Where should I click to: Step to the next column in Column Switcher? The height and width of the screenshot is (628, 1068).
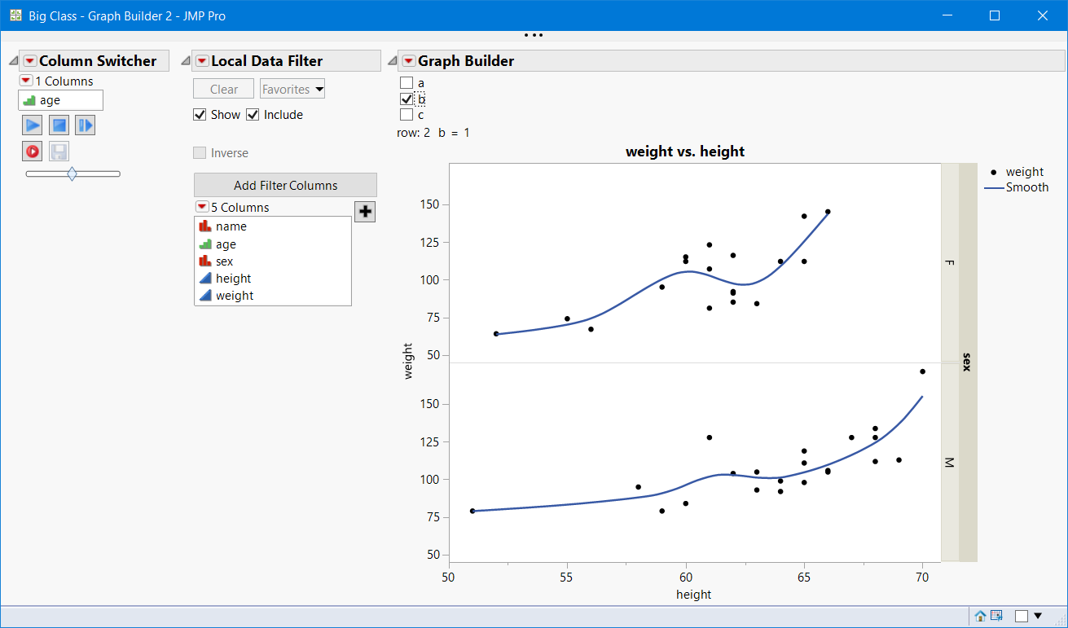coord(84,125)
